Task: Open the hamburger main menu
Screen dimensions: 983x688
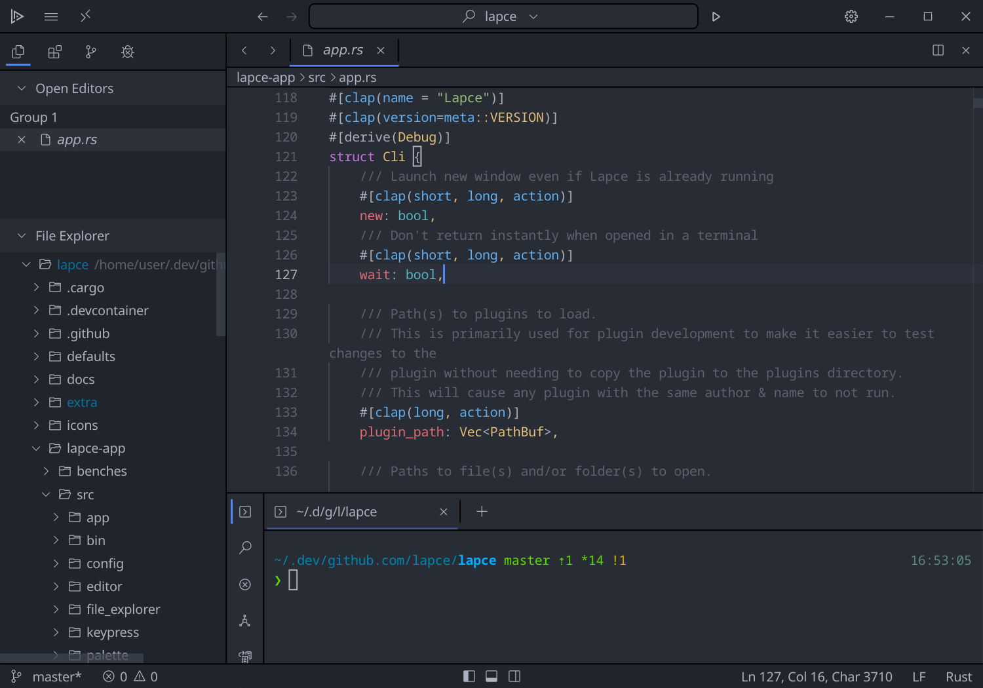Action: click(x=51, y=16)
